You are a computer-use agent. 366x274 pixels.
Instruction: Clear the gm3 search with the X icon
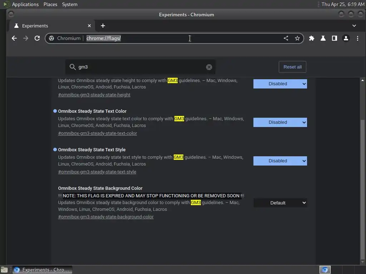point(209,67)
